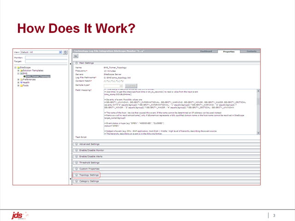Click the Field mapping scrollbar thumb

coord(258,102)
